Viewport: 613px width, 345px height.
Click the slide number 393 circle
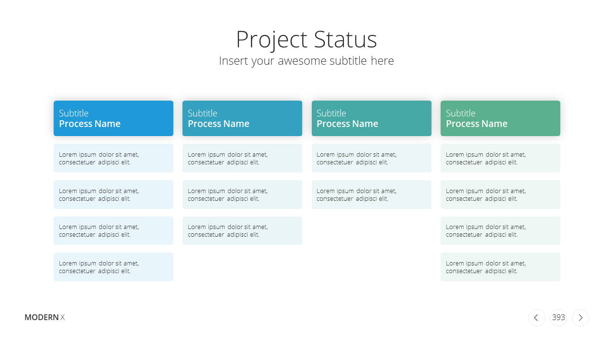click(x=558, y=318)
